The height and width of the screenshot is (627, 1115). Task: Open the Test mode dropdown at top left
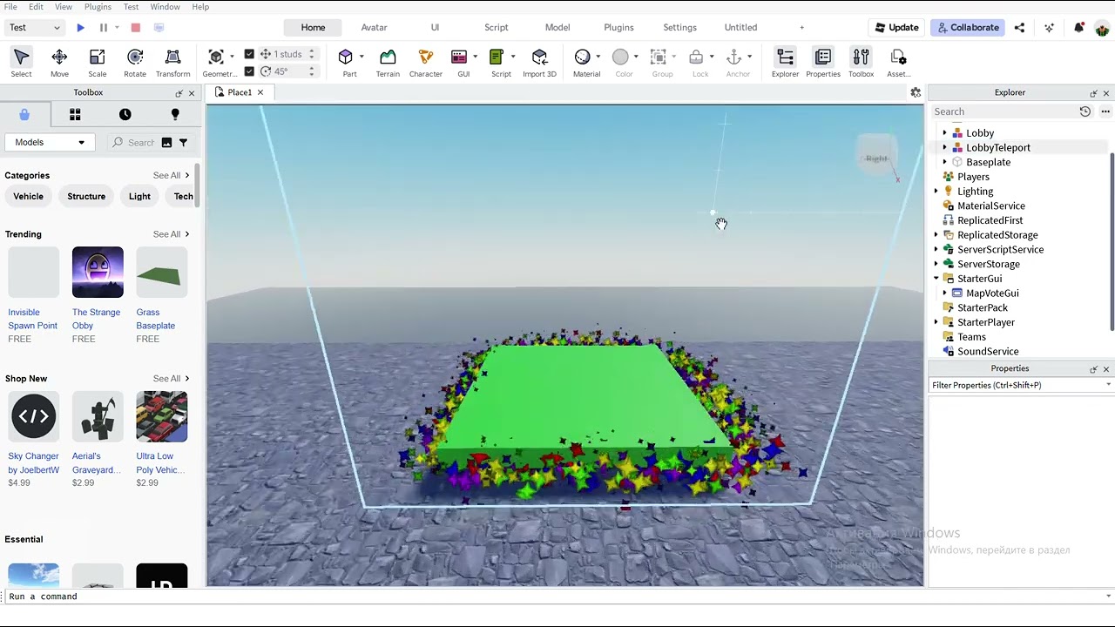35,28
